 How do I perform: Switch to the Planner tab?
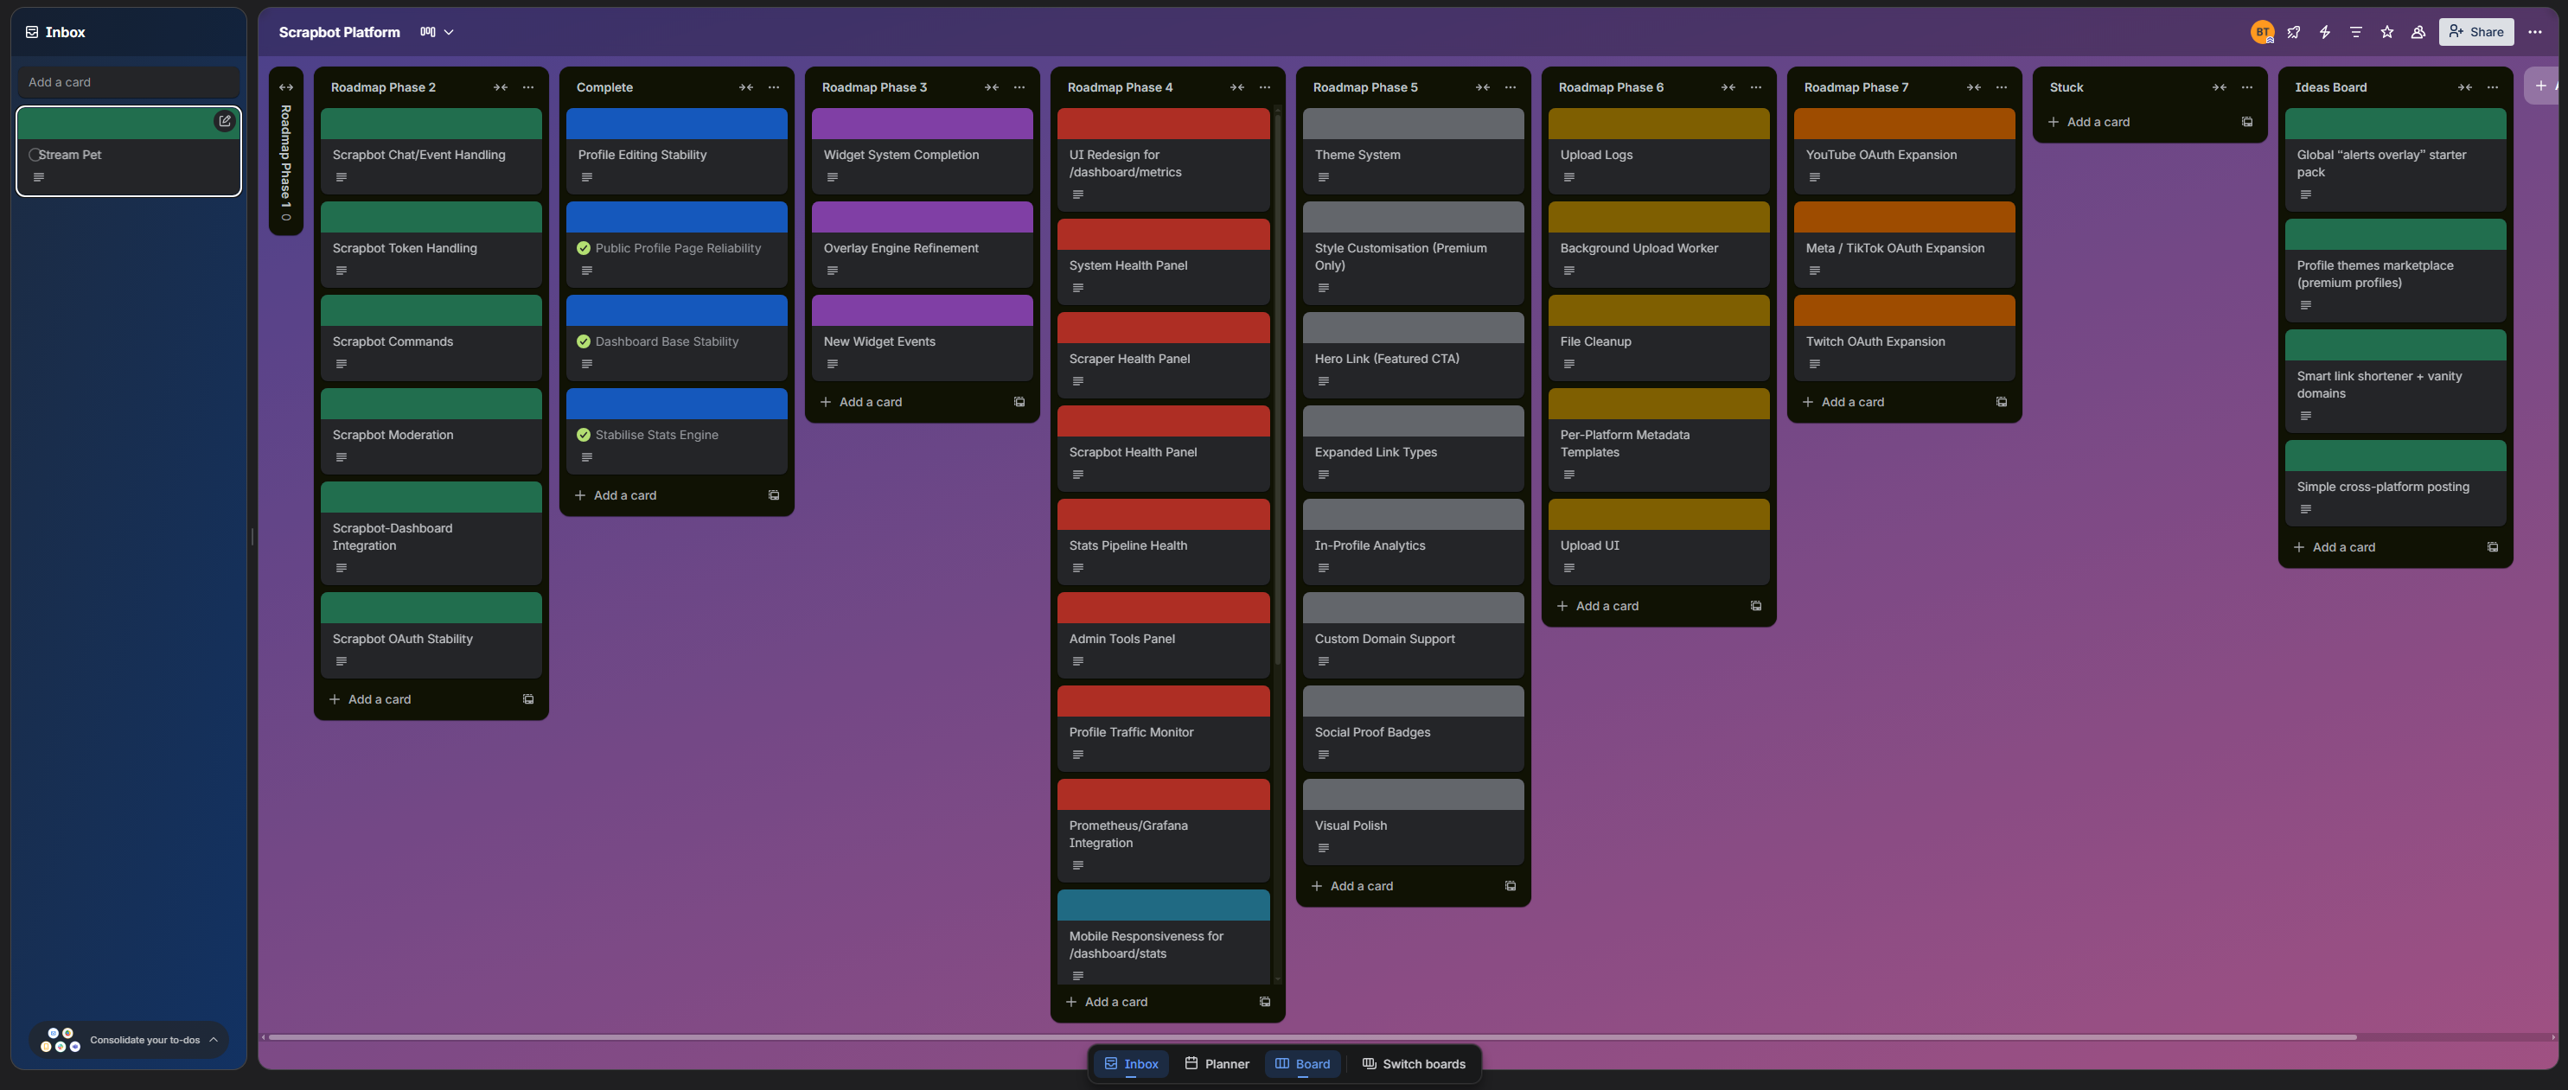(1217, 1063)
